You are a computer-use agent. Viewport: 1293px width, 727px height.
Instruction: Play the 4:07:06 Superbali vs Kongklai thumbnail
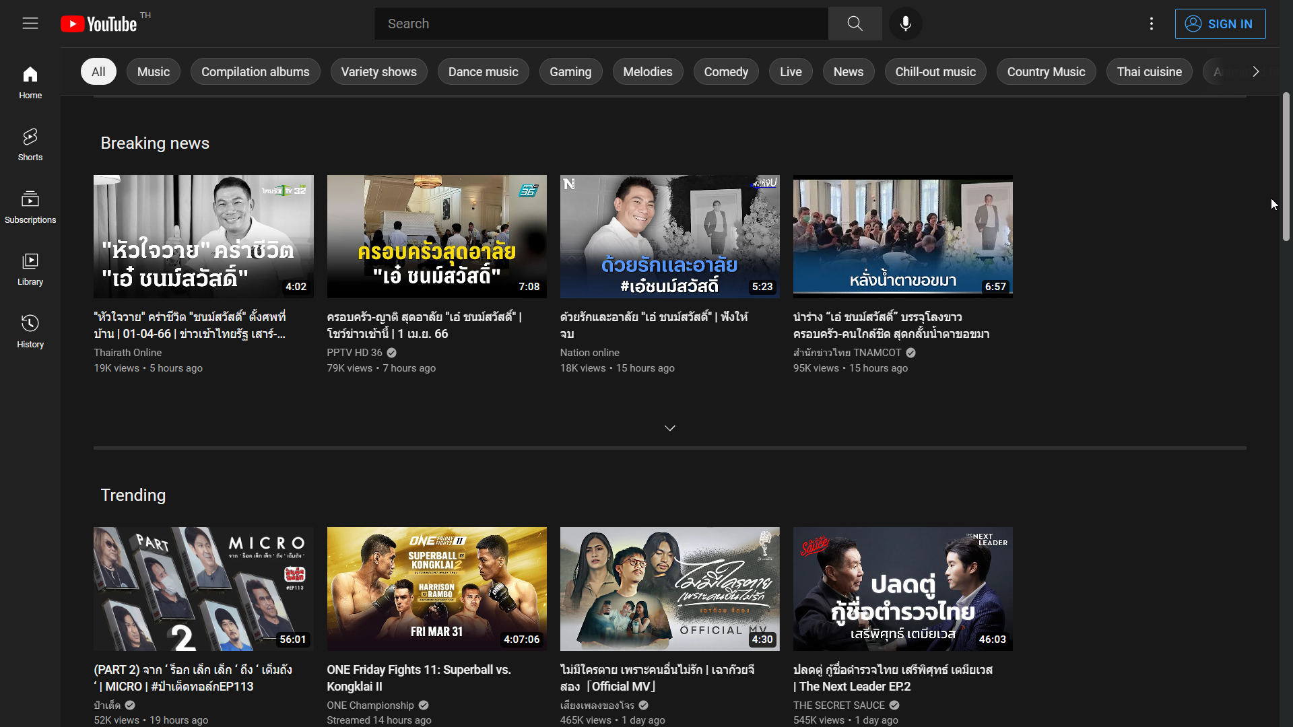coord(437,589)
